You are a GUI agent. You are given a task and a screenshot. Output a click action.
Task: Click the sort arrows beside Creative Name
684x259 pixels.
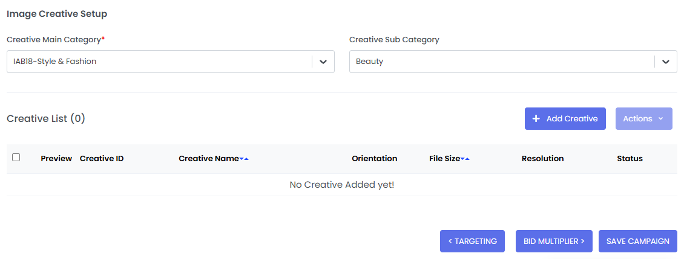[244, 159]
